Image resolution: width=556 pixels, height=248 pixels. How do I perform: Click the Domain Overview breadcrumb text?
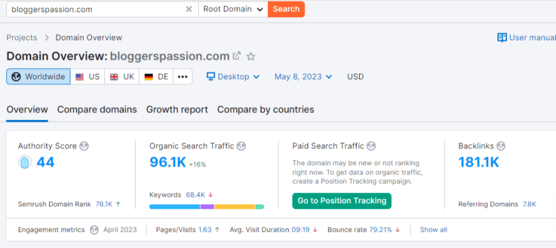[89, 38]
